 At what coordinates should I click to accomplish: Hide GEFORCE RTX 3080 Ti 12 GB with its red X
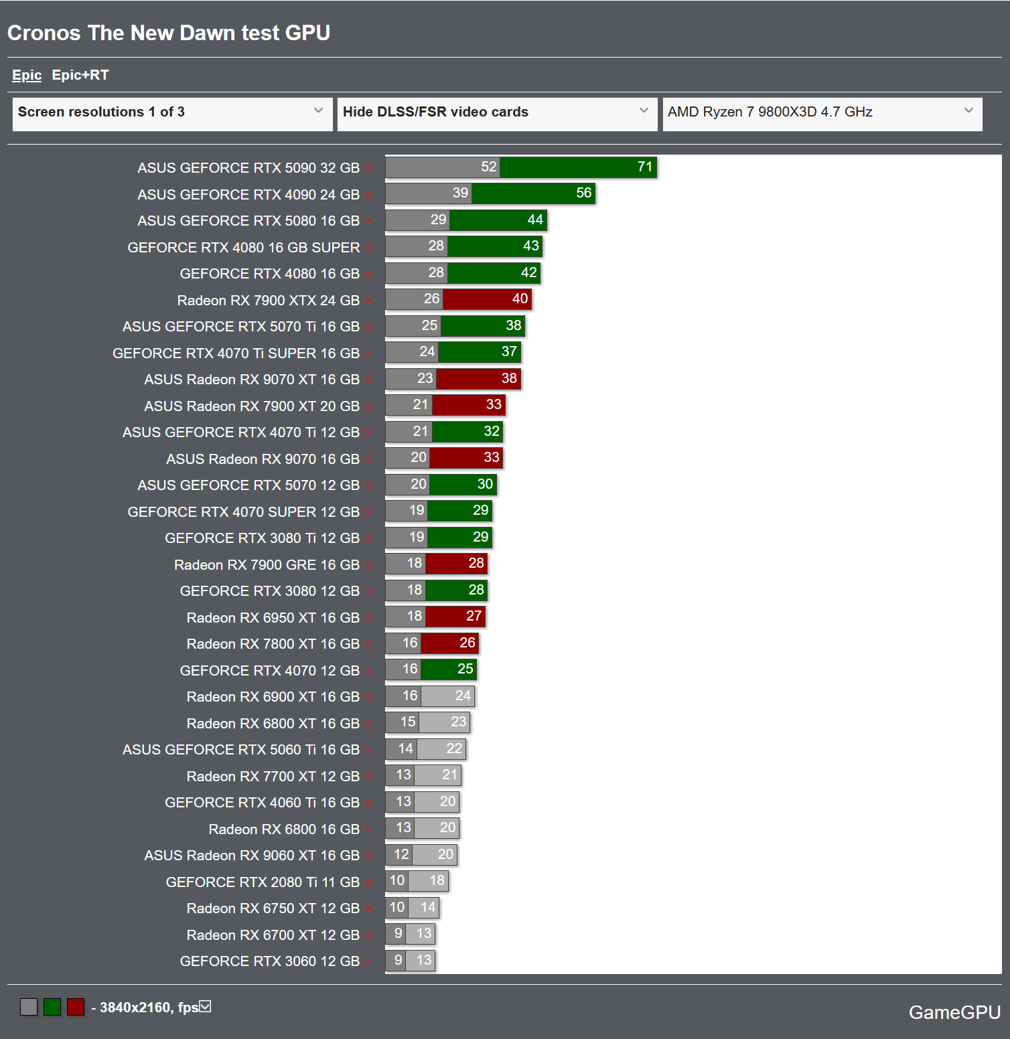tap(369, 539)
